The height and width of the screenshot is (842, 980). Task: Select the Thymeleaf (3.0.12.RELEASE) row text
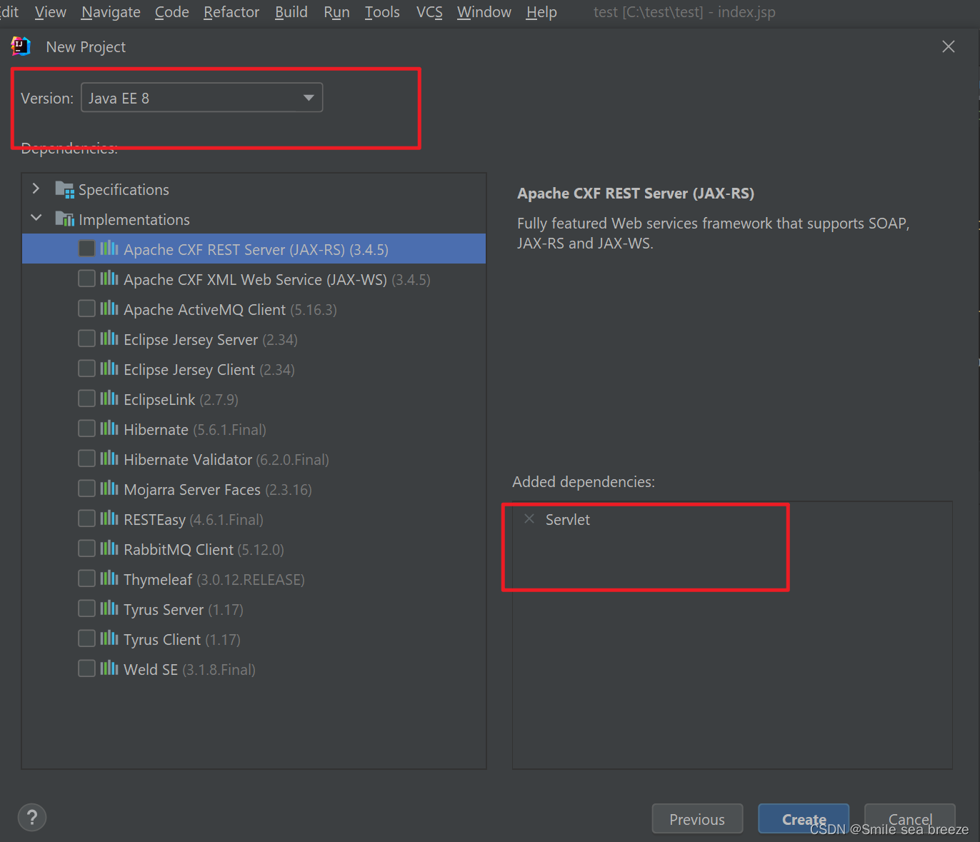coord(214,579)
